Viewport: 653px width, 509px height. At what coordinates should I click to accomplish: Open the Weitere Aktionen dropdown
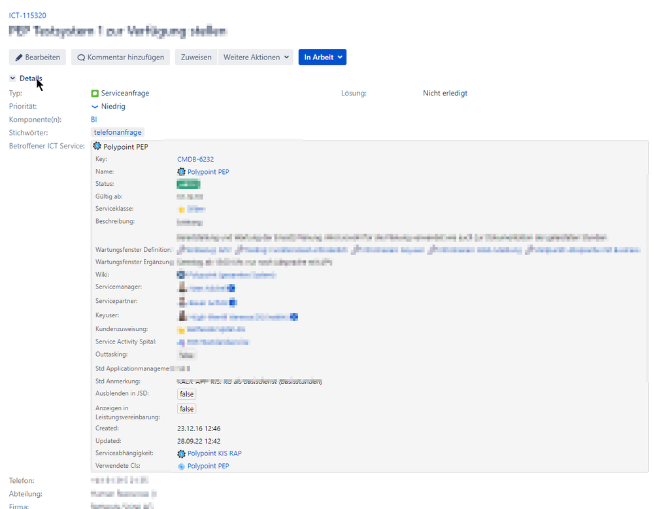(256, 57)
